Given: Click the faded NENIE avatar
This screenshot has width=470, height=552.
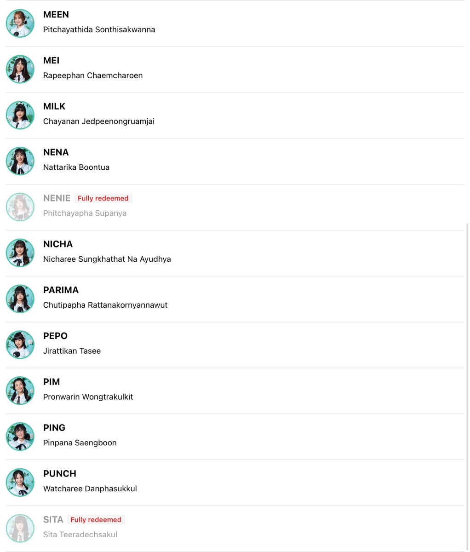Looking at the screenshot, I should pos(20,207).
